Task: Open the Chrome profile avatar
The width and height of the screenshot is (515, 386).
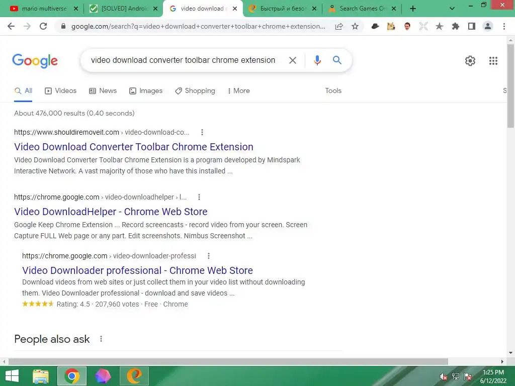Action: tap(488, 26)
